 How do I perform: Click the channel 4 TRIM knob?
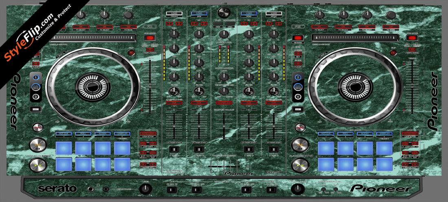tap(273, 35)
